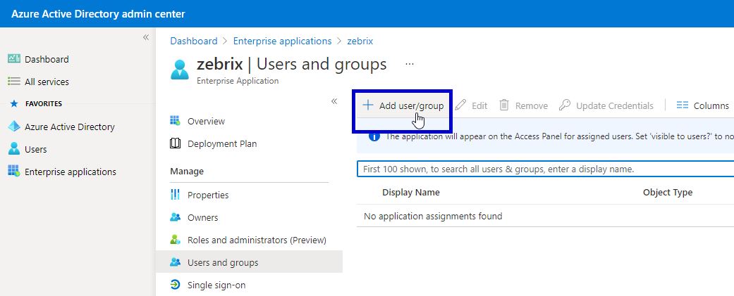Screen dimensions: 734x296
Task: Click 'No application assignments found' text
Action: point(432,216)
